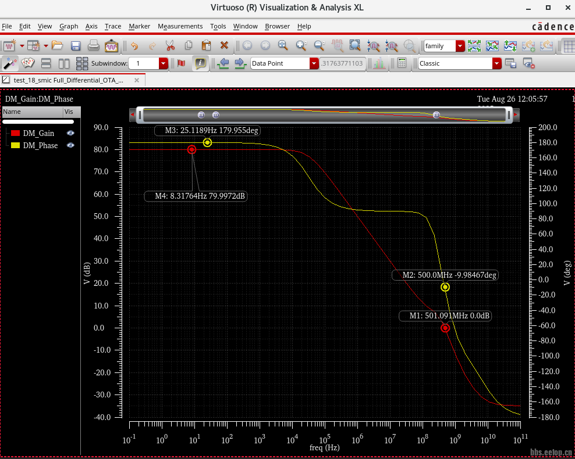575x459 pixels.
Task: Open the Measurements menu
Action: tap(180, 26)
